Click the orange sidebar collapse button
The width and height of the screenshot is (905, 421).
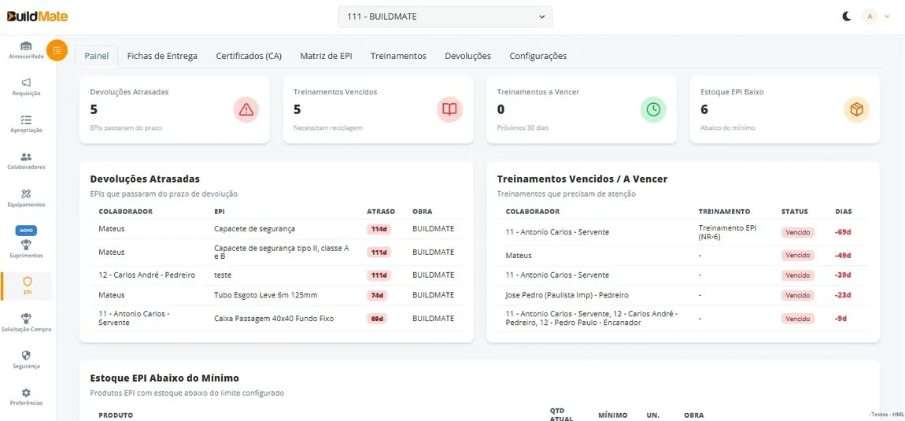[x=57, y=50]
